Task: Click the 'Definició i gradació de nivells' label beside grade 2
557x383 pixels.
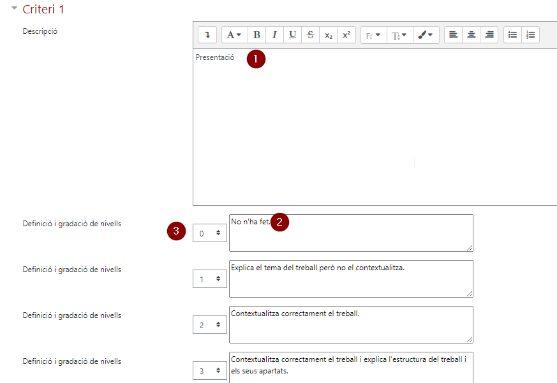Action: pyautogui.click(x=72, y=315)
